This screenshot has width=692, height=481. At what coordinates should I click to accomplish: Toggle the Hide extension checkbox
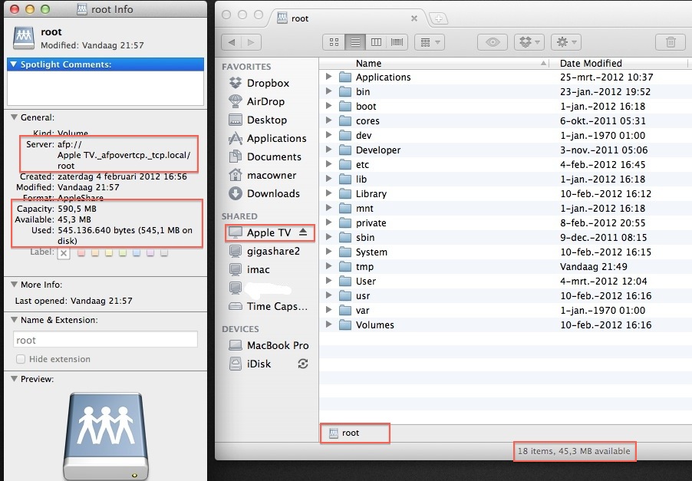pos(20,359)
